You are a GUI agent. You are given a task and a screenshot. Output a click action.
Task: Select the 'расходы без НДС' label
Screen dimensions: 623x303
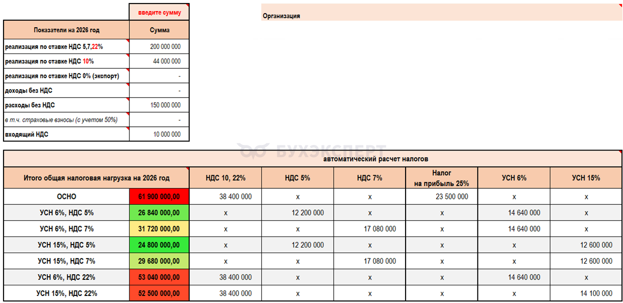click(x=66, y=105)
